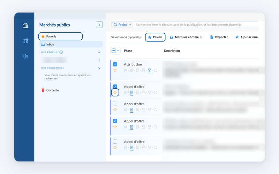Uncheck the third Appel d'offre row checkbox
The width and height of the screenshot is (279, 174).
[x=115, y=121]
